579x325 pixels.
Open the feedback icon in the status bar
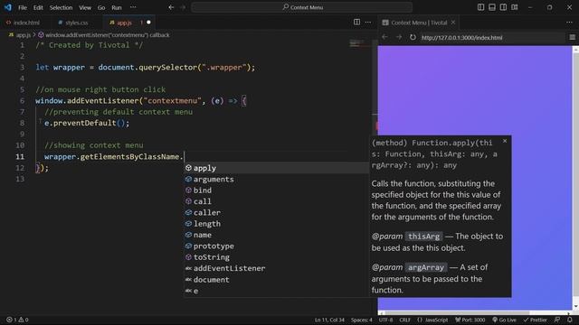[557, 320]
